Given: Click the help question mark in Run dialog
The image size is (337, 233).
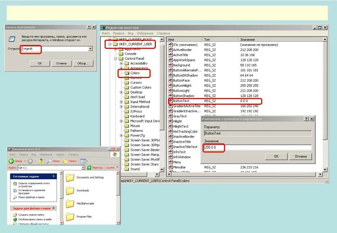Looking at the screenshot, I should click(89, 27).
